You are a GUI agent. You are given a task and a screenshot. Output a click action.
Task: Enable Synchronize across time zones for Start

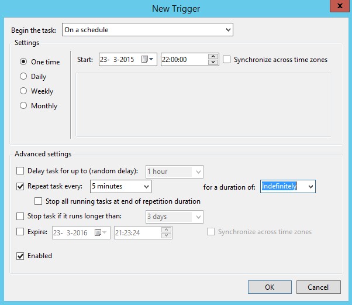pyautogui.click(x=227, y=60)
